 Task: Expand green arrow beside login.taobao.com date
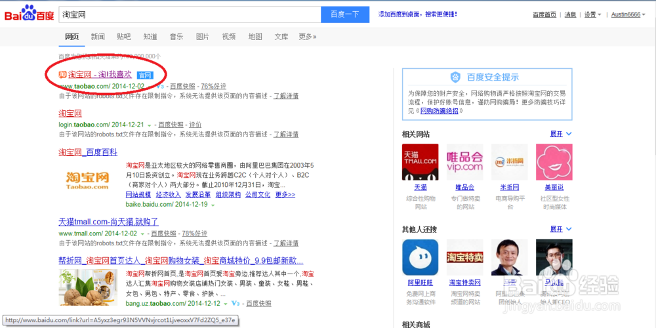tap(149, 125)
